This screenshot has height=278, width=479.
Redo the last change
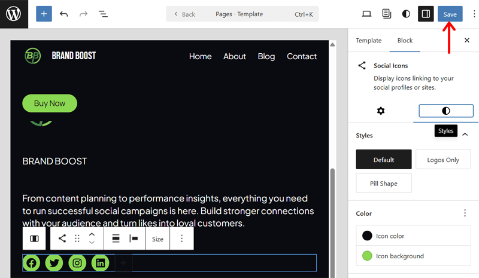83,14
